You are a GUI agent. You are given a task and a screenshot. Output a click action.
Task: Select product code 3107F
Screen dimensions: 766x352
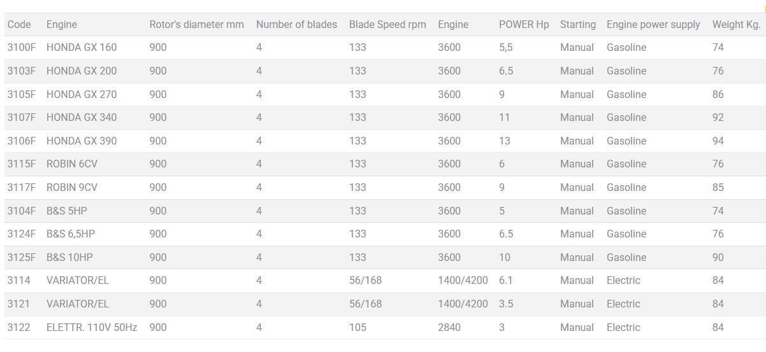click(22, 118)
